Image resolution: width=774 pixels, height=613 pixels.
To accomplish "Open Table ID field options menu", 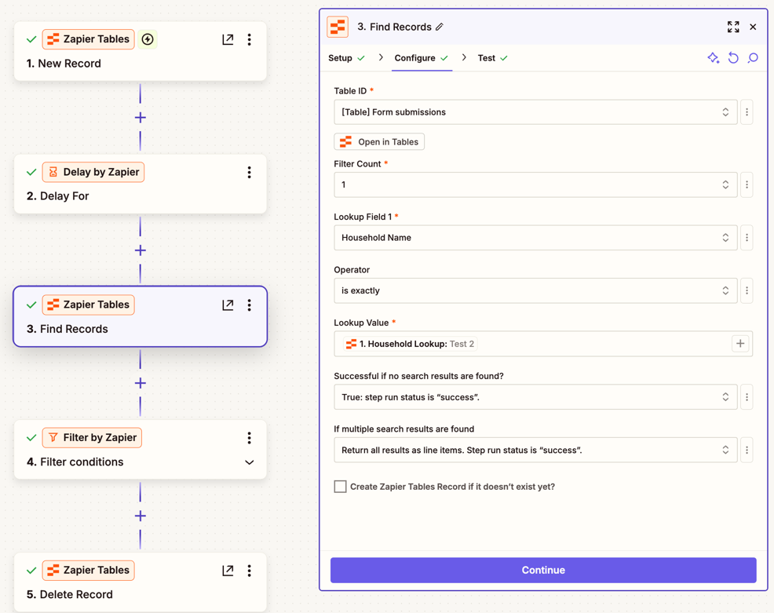I will click(747, 112).
